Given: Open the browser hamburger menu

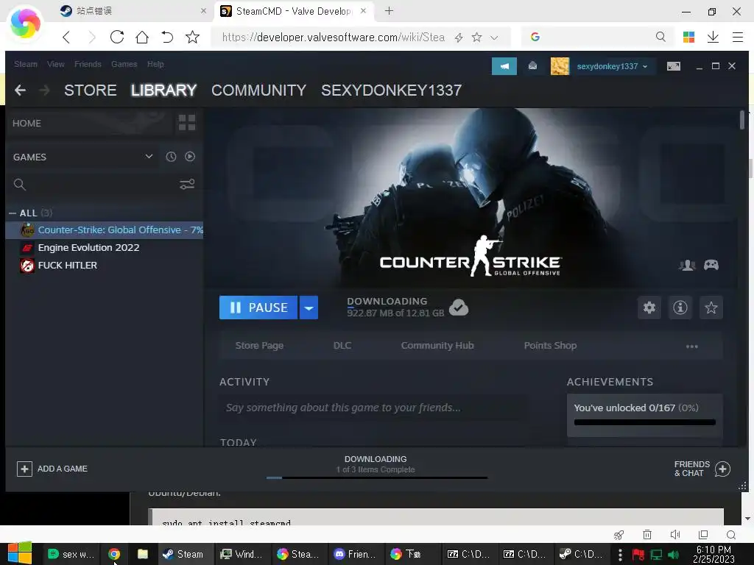Looking at the screenshot, I should point(738,37).
